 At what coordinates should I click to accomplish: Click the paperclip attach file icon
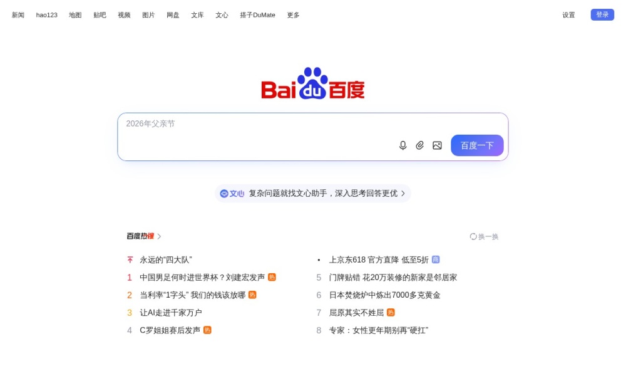coord(419,145)
